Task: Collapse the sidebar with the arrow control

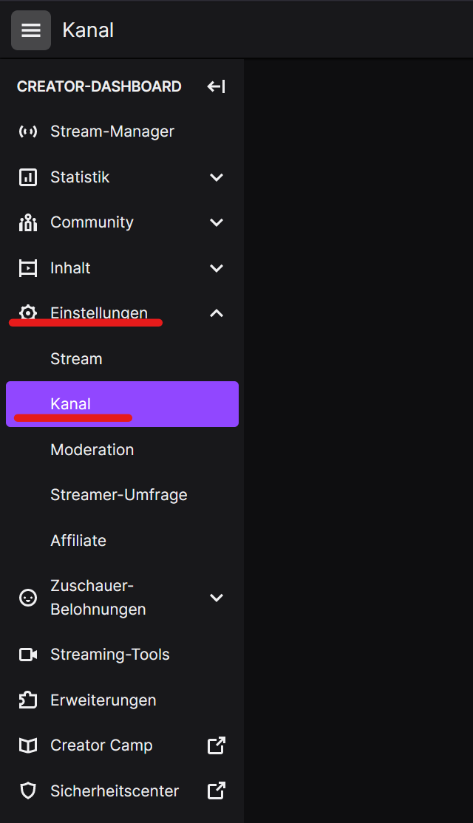Action: 215,86
